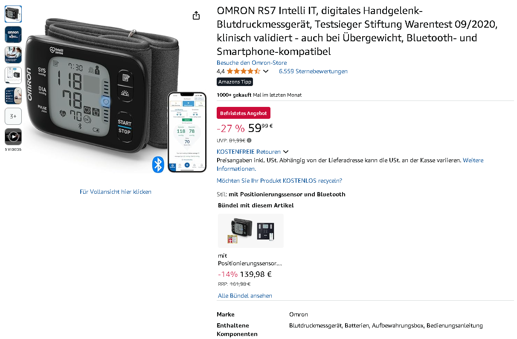Play the product video thumbnail

click(x=13, y=137)
